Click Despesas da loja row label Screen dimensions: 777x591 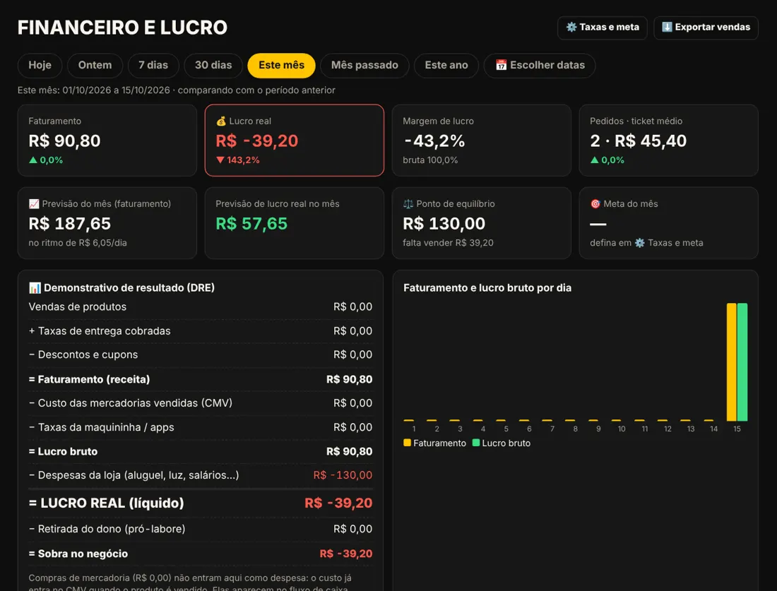(x=134, y=475)
